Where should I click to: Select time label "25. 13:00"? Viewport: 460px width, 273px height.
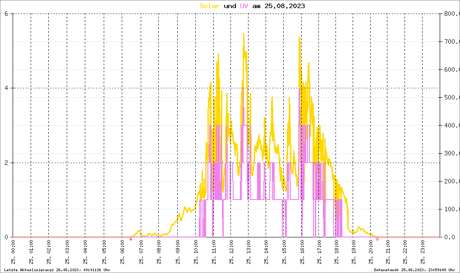pos(249,252)
